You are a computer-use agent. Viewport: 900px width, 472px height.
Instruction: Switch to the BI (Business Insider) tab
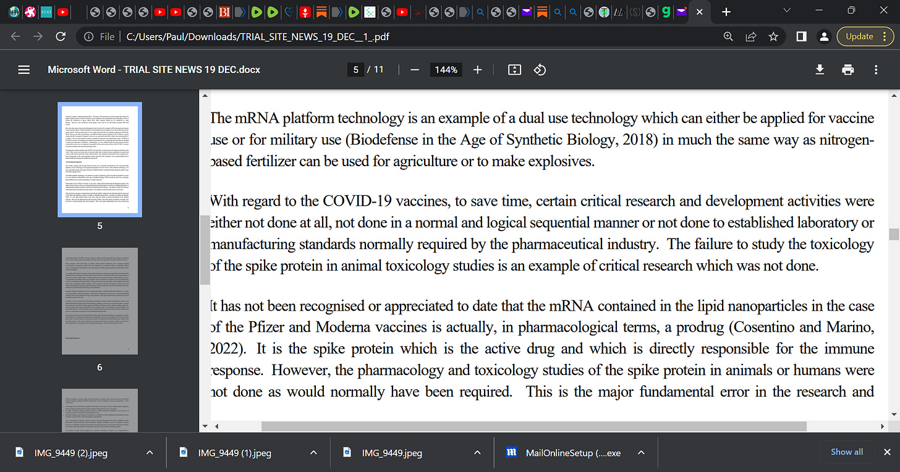(x=225, y=12)
